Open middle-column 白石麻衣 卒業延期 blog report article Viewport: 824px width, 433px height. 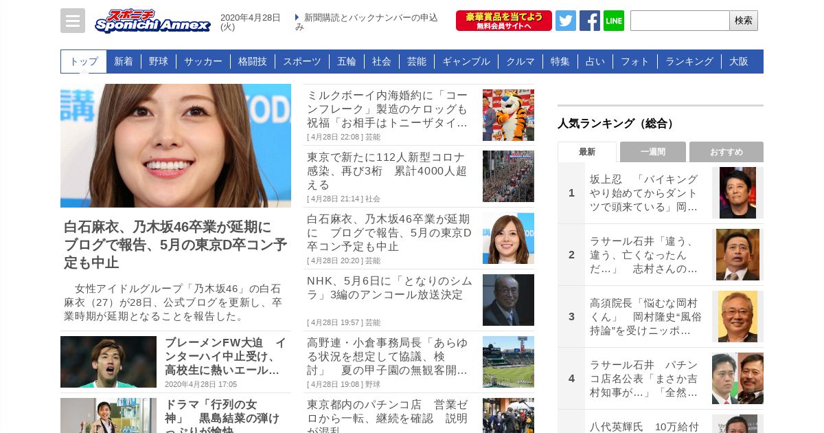coord(390,233)
